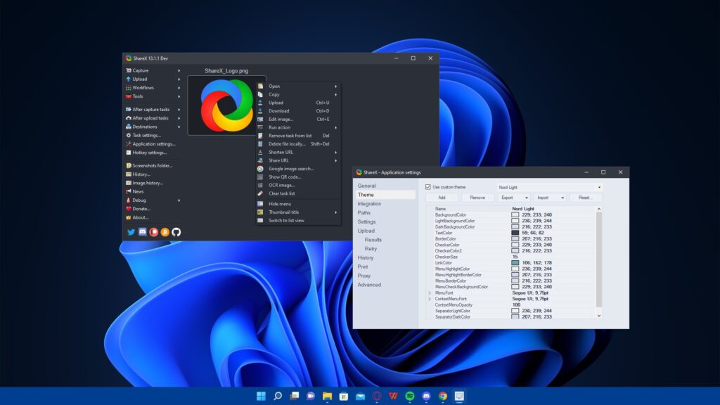
Task: Launch Spotify from the taskbar
Action: [x=410, y=396]
